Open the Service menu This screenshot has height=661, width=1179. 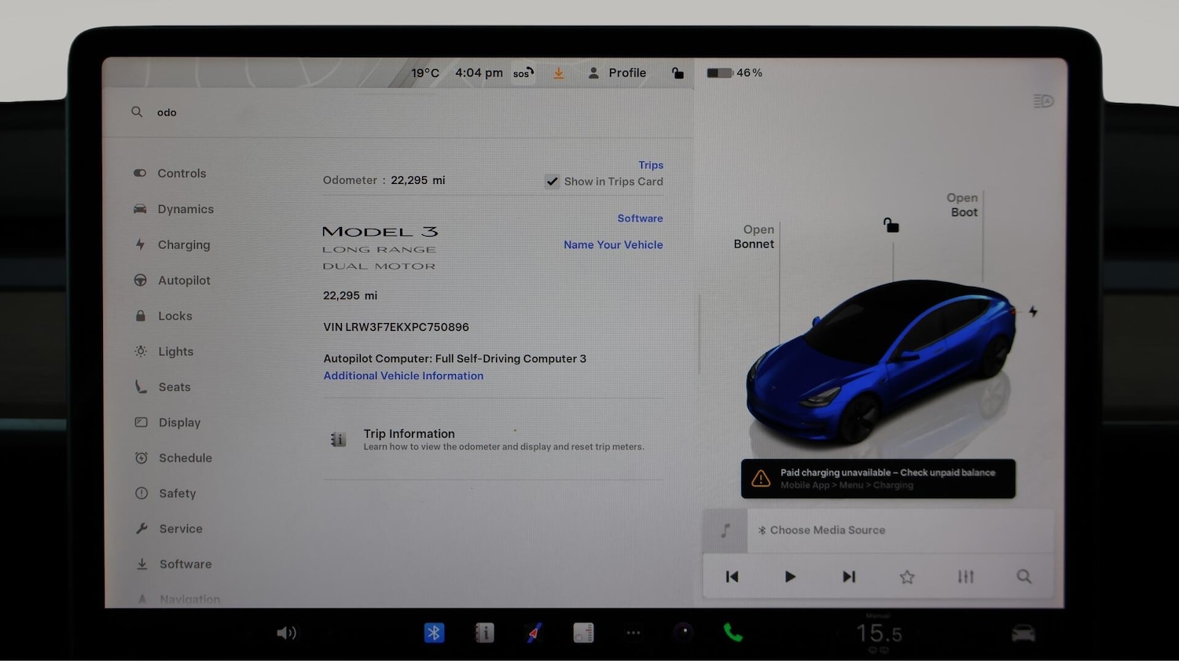pos(168,528)
